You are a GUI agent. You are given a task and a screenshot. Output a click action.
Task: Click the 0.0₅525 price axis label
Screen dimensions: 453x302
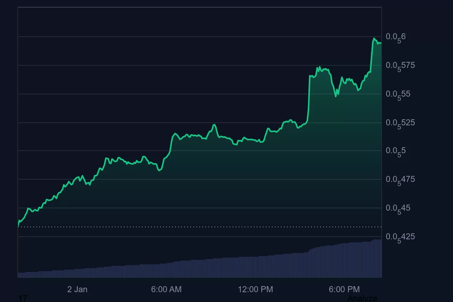tap(400, 123)
